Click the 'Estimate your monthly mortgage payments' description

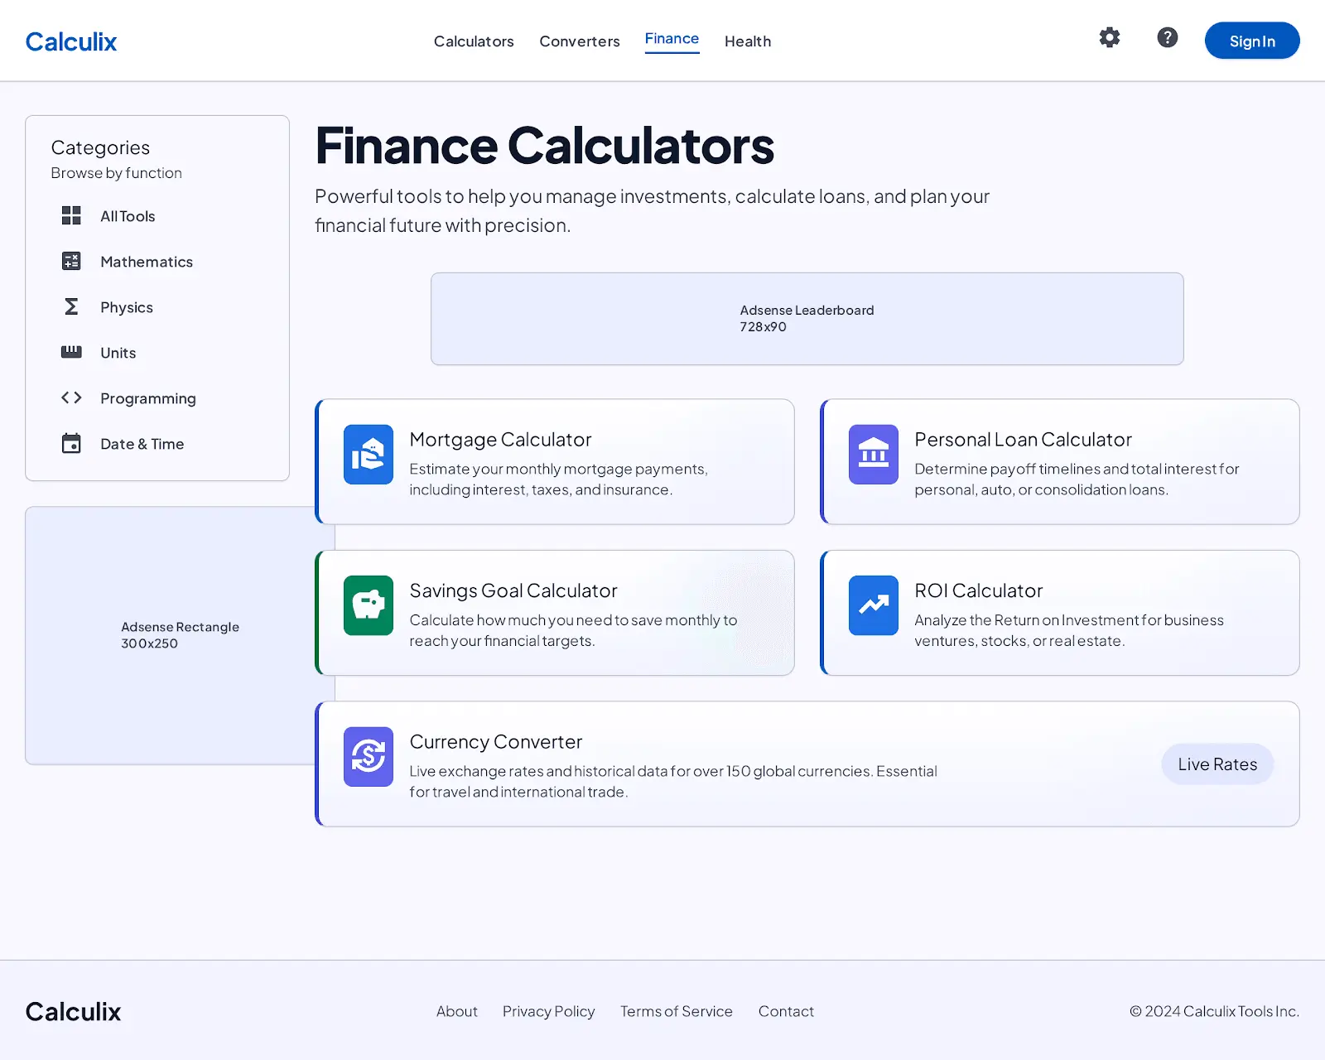(x=558, y=479)
